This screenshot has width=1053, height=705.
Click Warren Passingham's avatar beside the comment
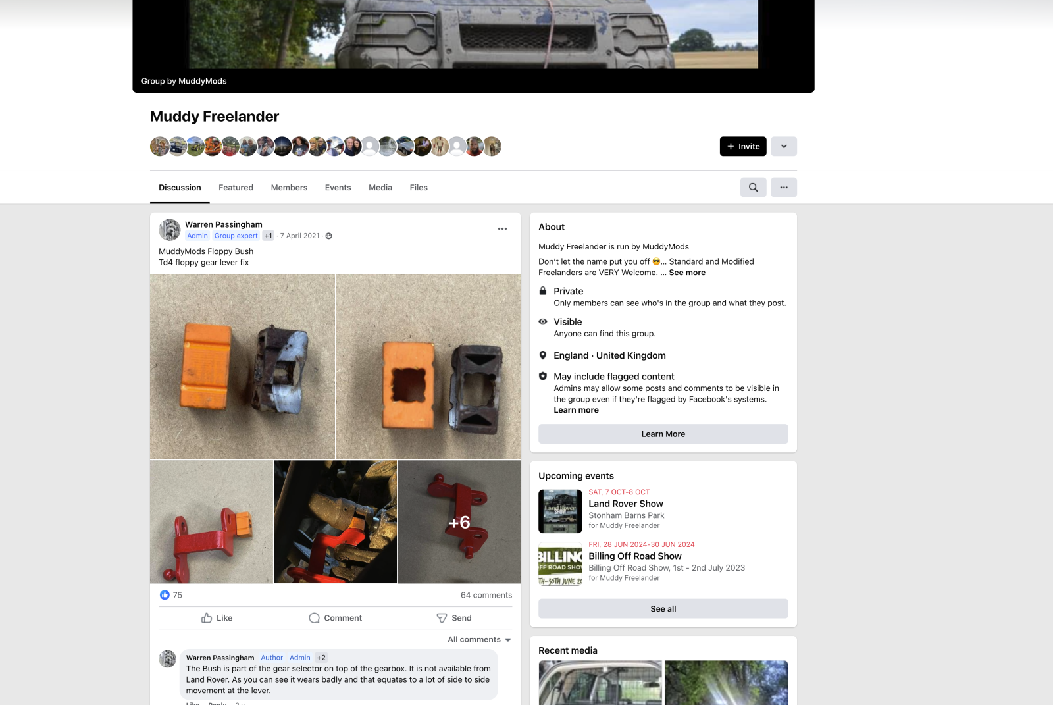pos(168,659)
